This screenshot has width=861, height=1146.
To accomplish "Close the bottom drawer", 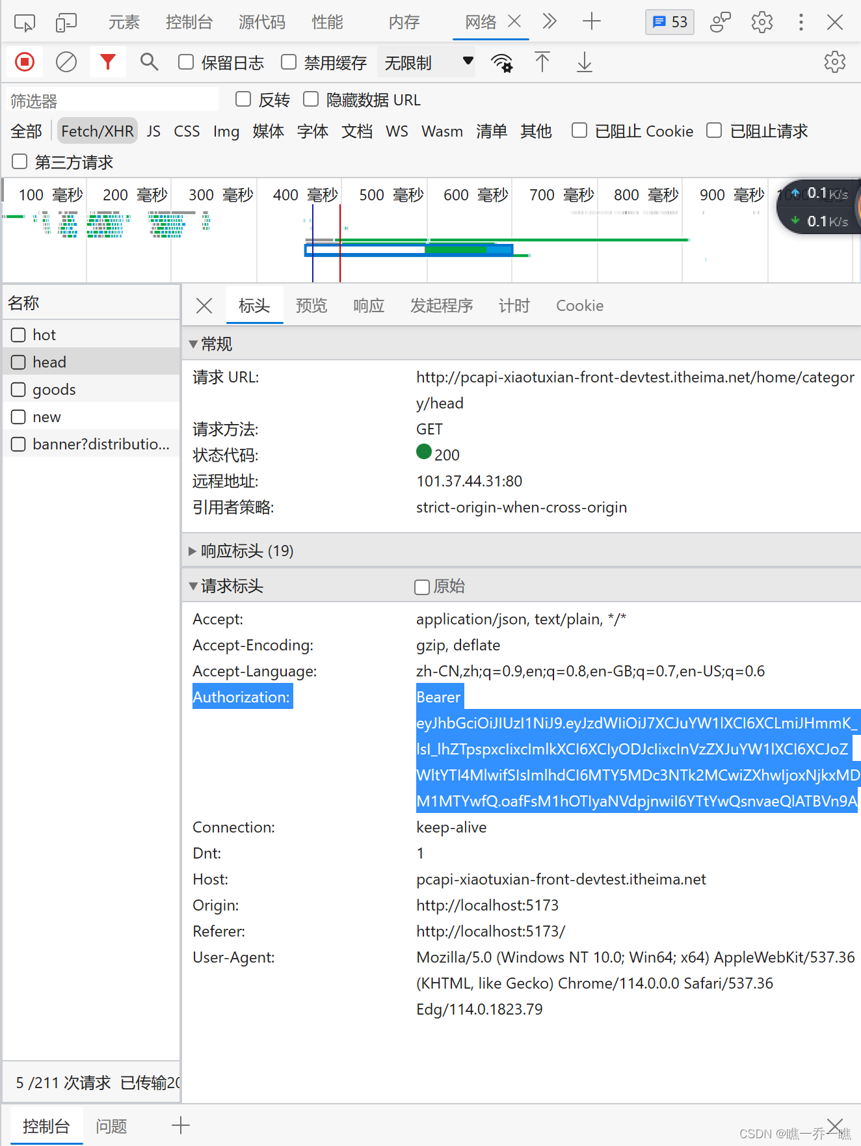I will point(835,1126).
